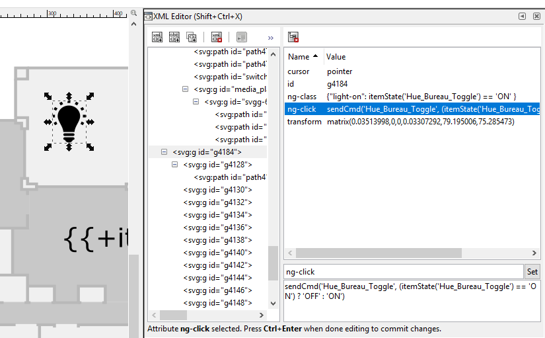Click the Delete attribute icon

(293, 38)
